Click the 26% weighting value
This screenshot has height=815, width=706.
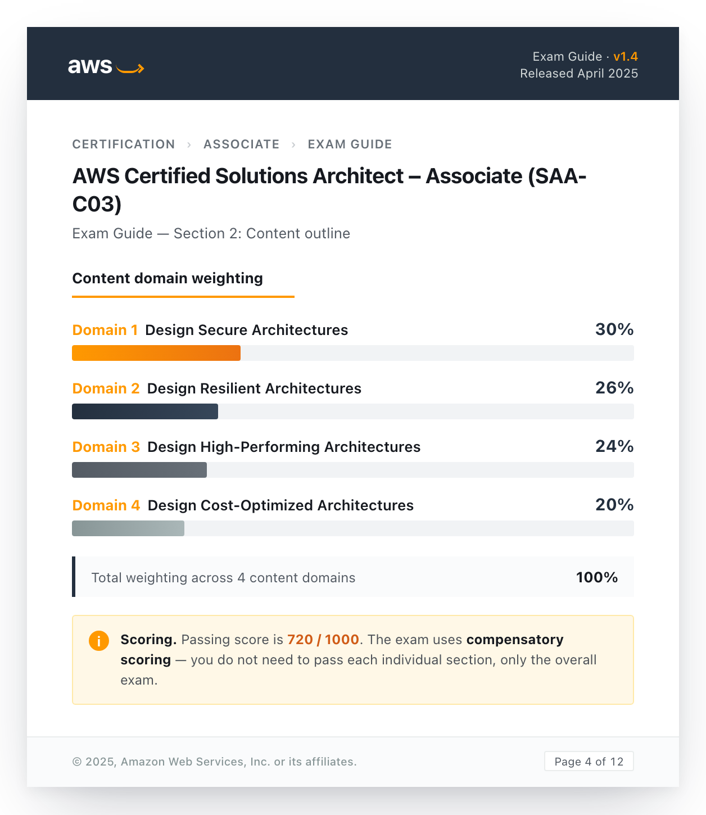point(614,388)
